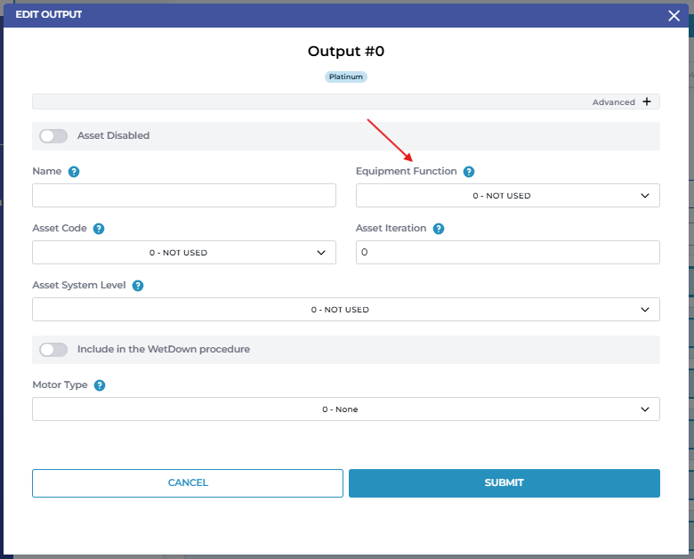Click the Platinum badge under Output #0

346,77
